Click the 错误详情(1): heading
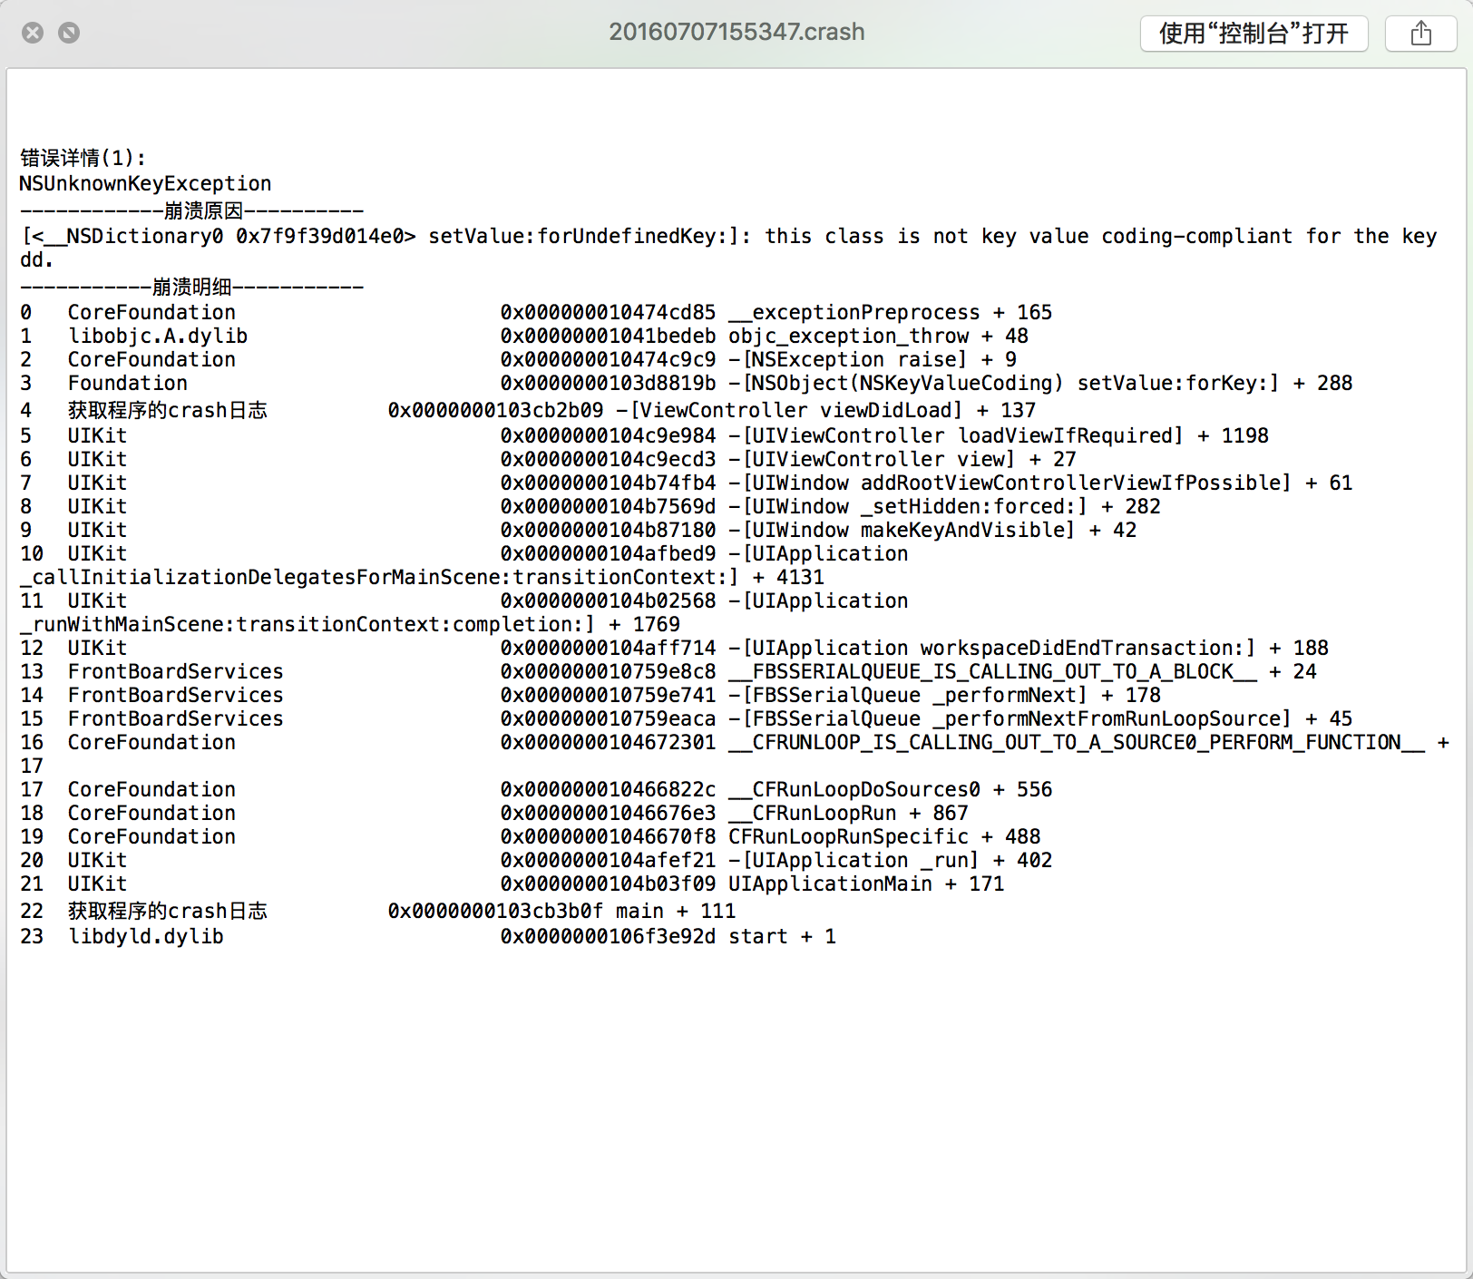The width and height of the screenshot is (1473, 1279). pyautogui.click(x=83, y=158)
